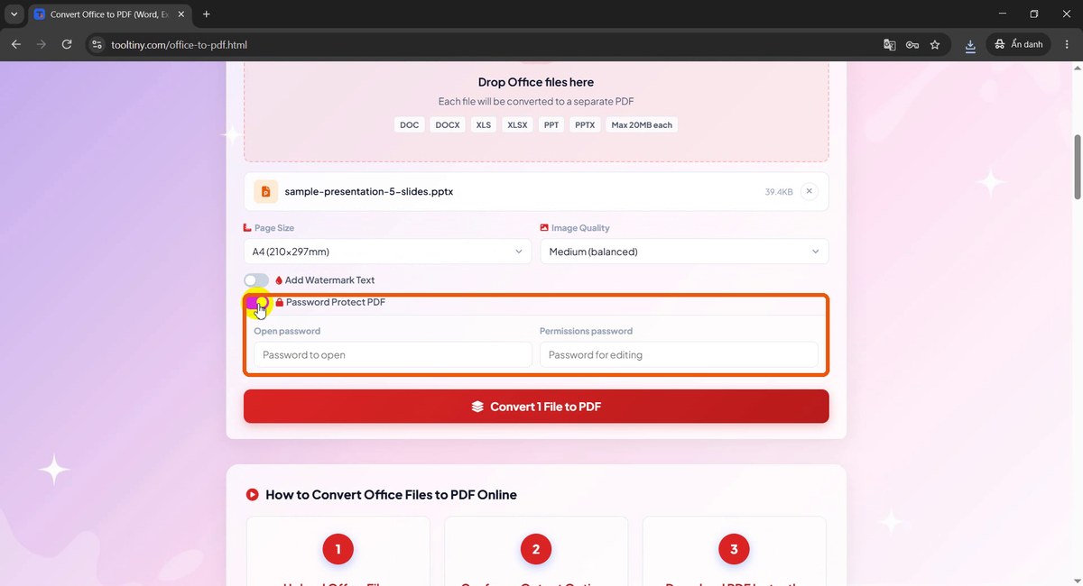The height and width of the screenshot is (586, 1083).
Task: Go back in browser history
Action: [x=16, y=44]
